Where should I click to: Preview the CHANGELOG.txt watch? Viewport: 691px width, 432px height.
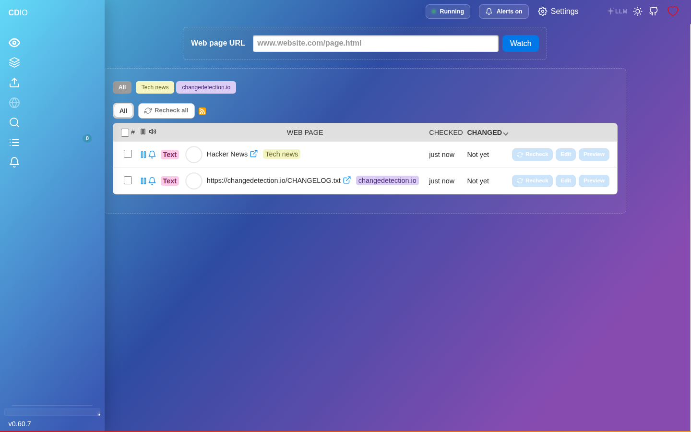594,181
